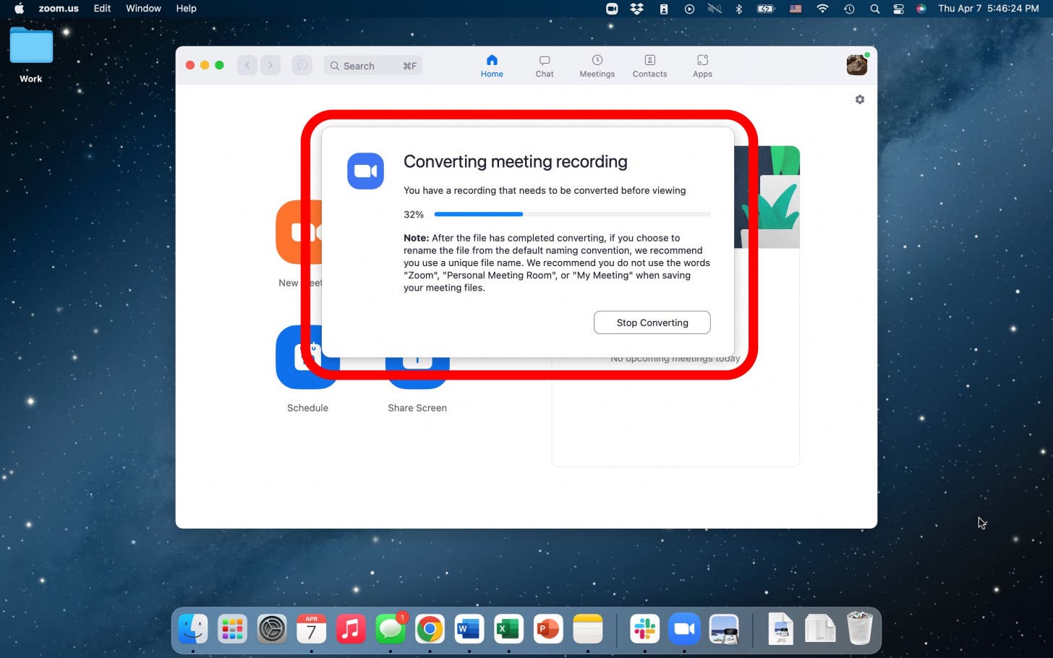Click the orange New Meeting icon
The height and width of the screenshot is (658, 1053).
click(299, 232)
